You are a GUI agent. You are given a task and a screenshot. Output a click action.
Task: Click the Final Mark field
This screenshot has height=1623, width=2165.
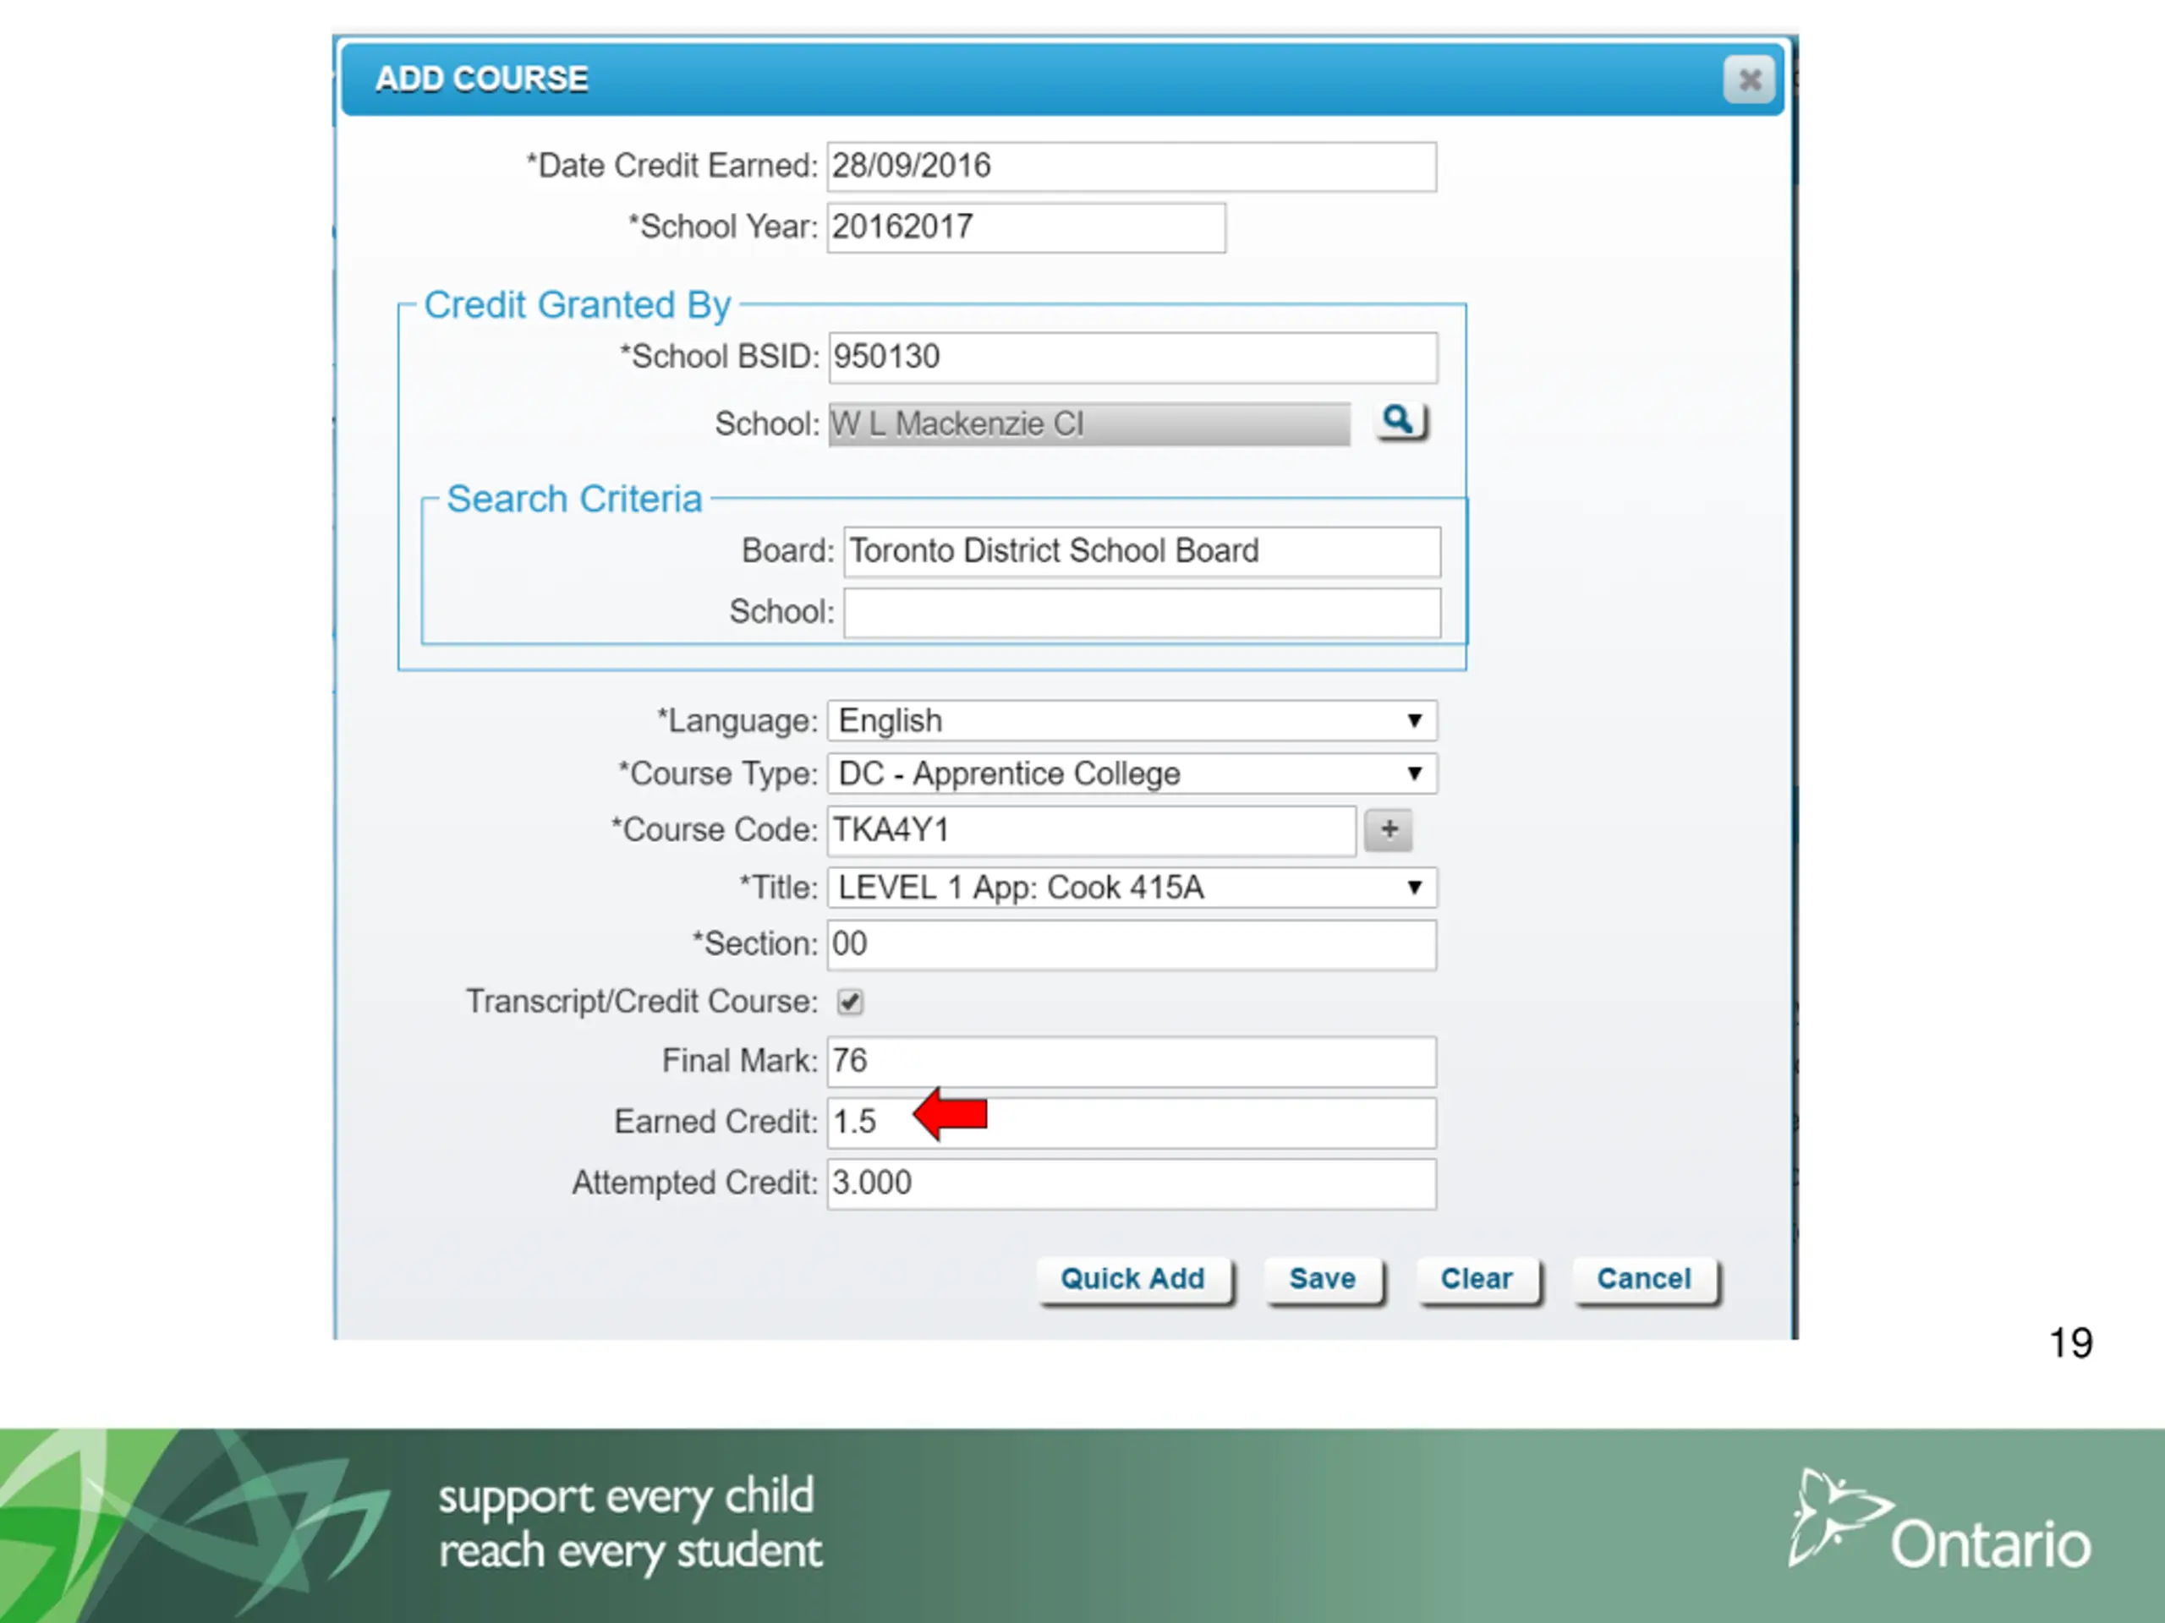click(1132, 1062)
